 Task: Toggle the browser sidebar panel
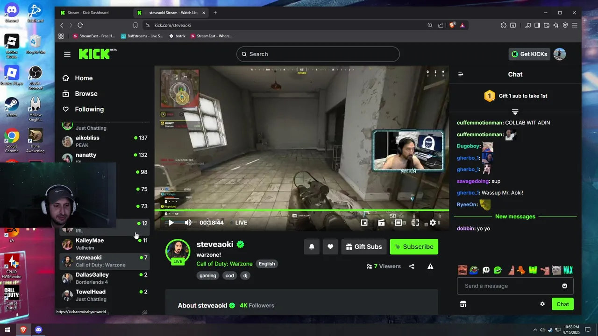pyautogui.click(x=537, y=25)
